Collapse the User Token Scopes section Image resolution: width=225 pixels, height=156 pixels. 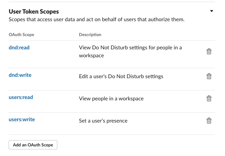[212, 11]
